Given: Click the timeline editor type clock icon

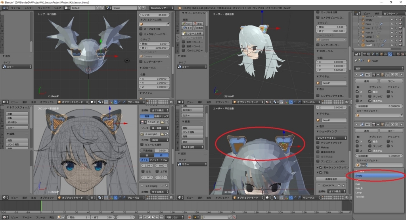Looking at the screenshot, I should tap(5, 217).
